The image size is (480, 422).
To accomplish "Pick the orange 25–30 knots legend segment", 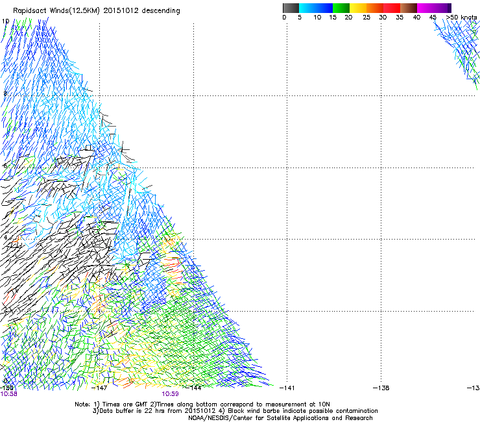I will [x=375, y=8].
